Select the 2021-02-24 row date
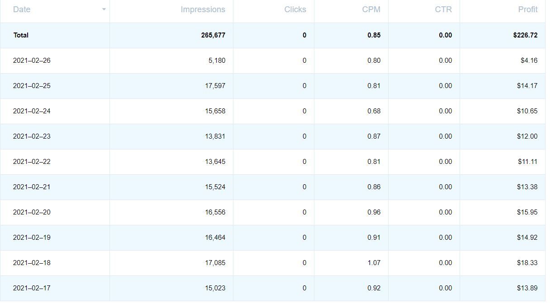Image resolution: width=551 pixels, height=303 pixels. coord(32,111)
